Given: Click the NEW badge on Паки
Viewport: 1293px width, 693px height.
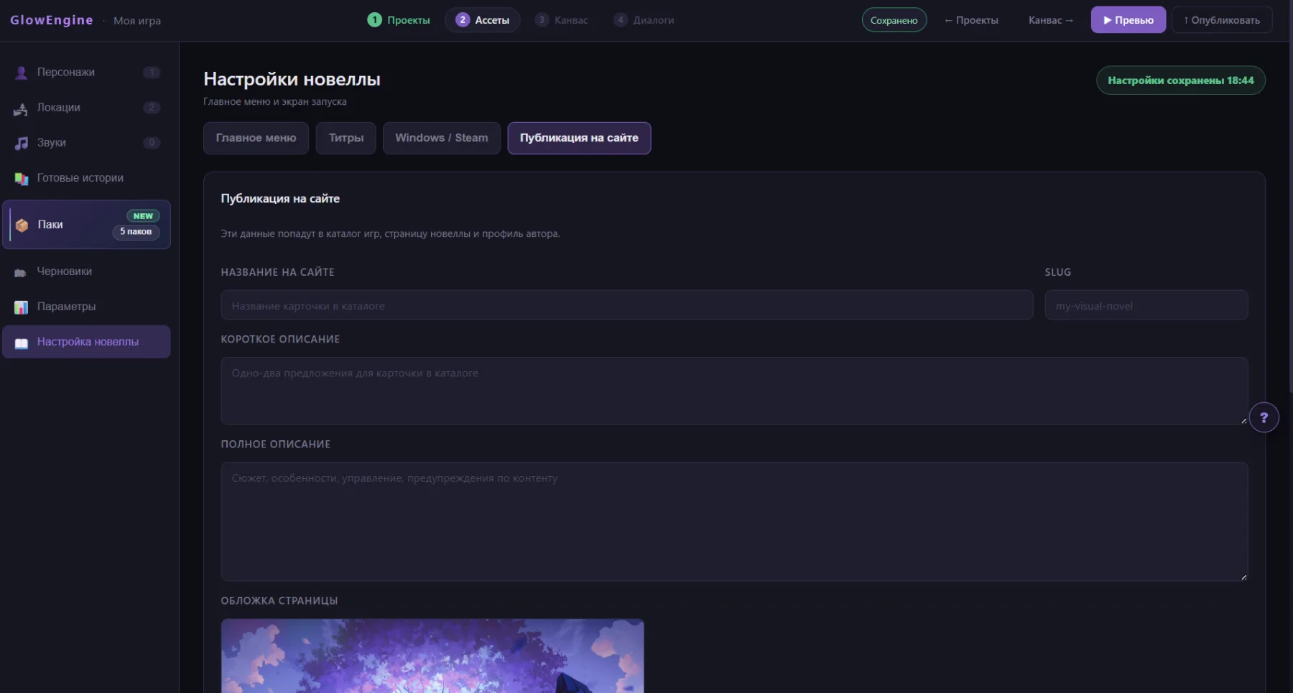Looking at the screenshot, I should (143, 216).
